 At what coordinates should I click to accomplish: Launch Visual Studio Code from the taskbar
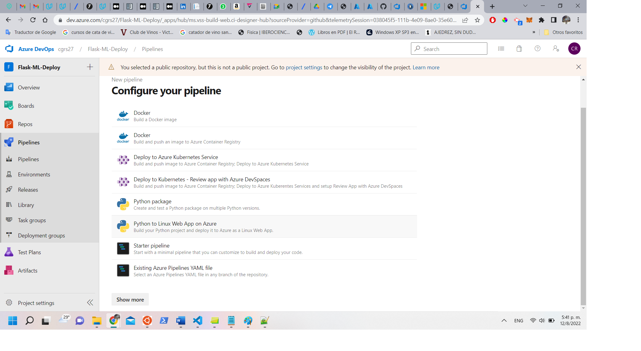(197, 321)
